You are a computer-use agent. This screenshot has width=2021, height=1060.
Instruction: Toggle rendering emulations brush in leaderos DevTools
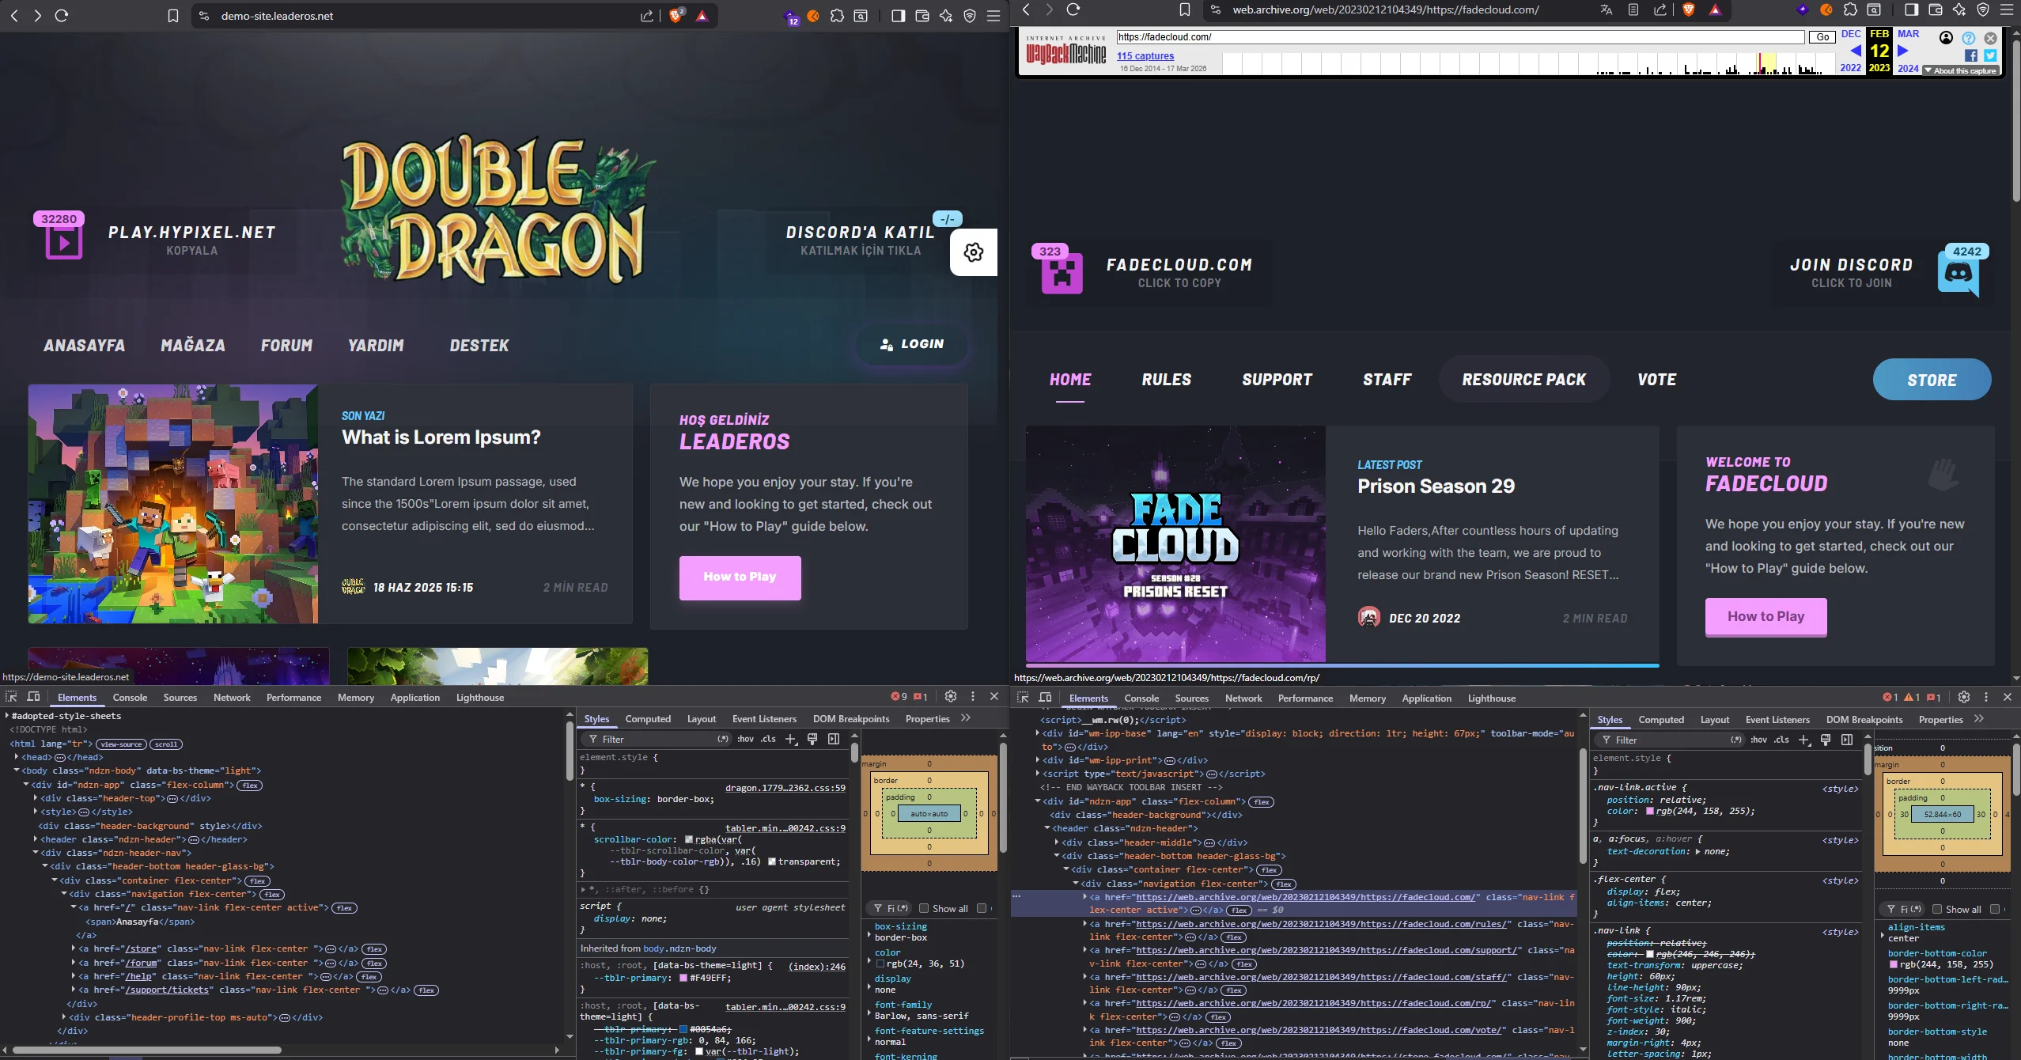tap(812, 739)
